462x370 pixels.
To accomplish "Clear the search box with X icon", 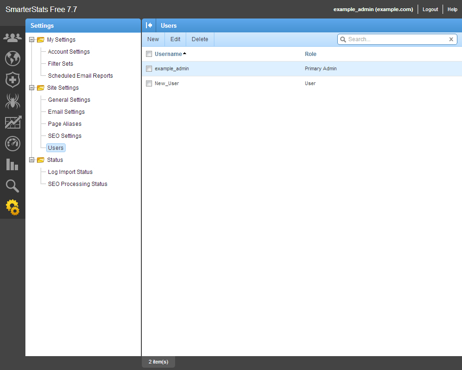I will (451, 39).
